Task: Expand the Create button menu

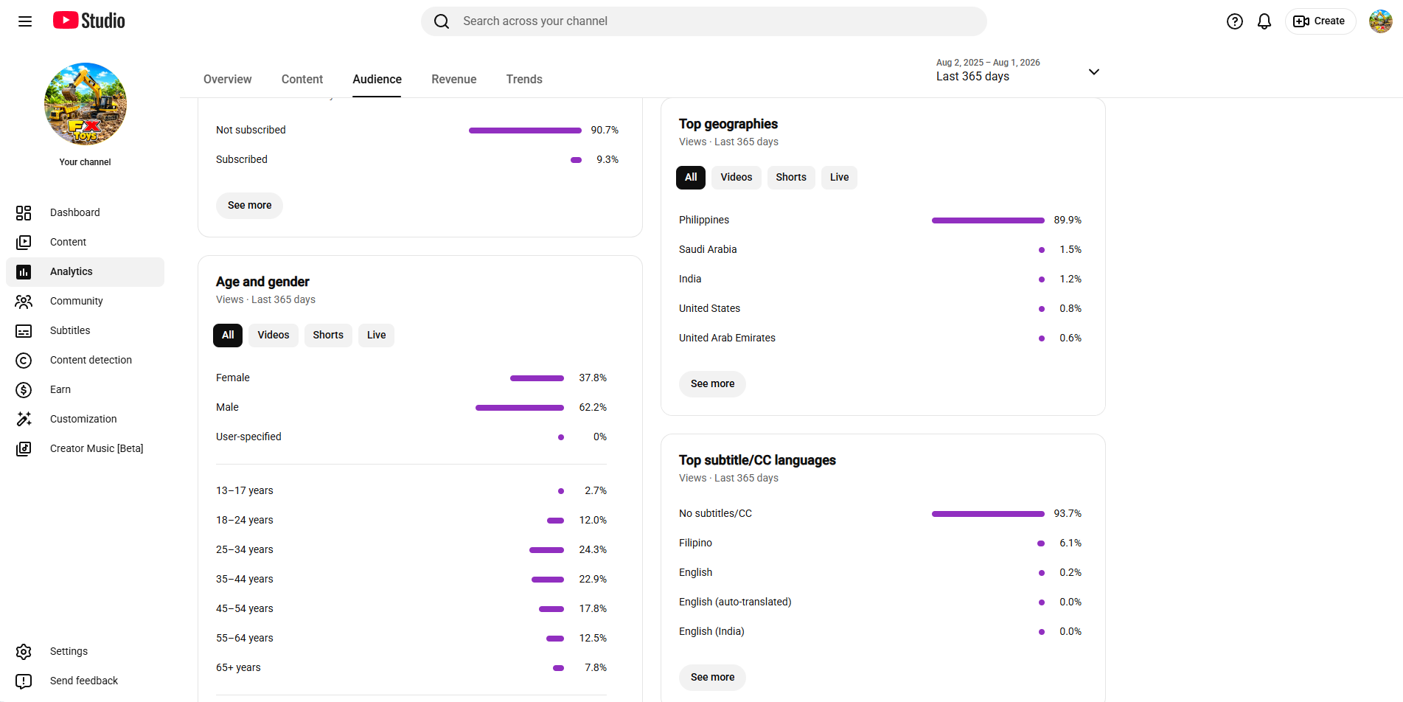Action: coord(1320,21)
